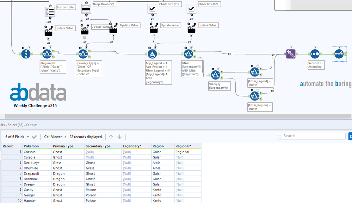
Task: Select the Gengar cell
Action: click(37, 195)
